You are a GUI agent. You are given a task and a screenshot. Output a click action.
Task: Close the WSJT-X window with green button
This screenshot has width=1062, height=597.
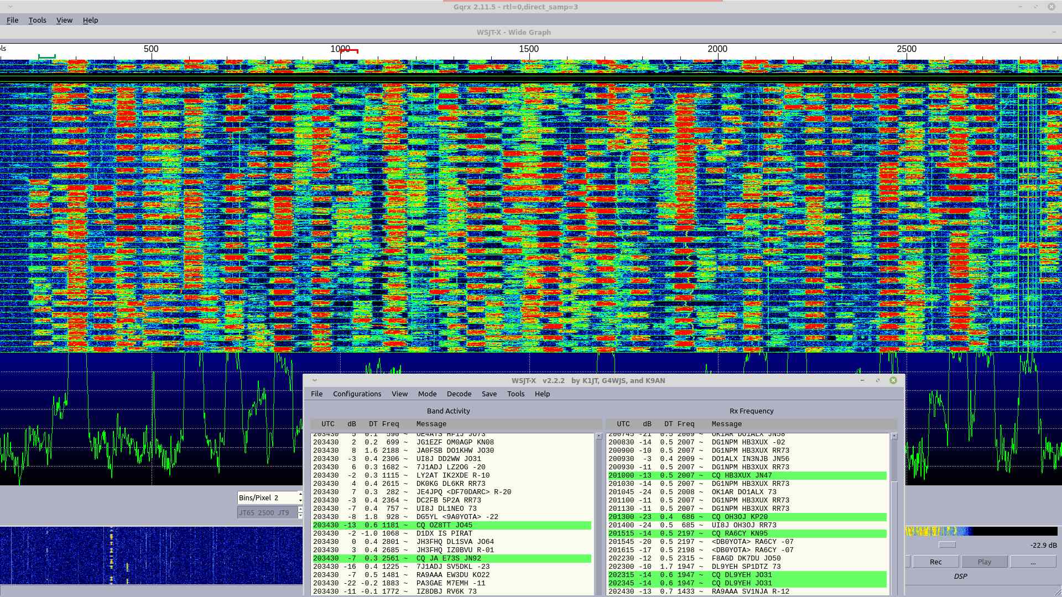[893, 380]
